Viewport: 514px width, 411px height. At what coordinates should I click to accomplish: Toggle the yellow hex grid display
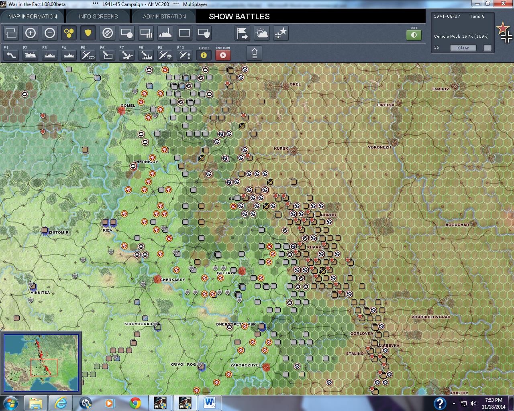[69, 33]
